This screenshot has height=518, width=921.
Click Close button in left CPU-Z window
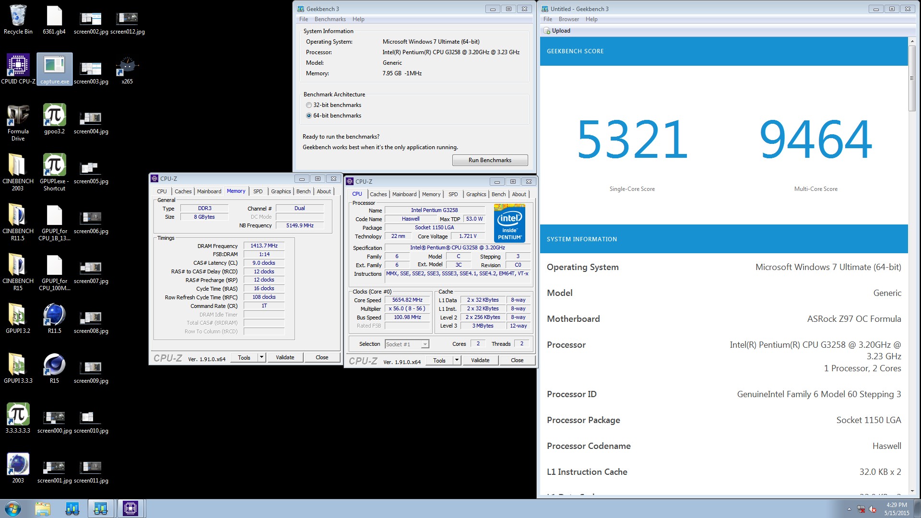point(322,357)
